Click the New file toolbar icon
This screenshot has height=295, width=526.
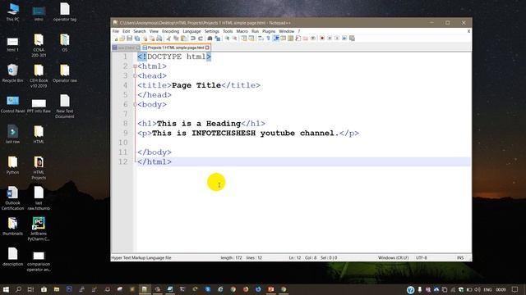click(x=116, y=39)
